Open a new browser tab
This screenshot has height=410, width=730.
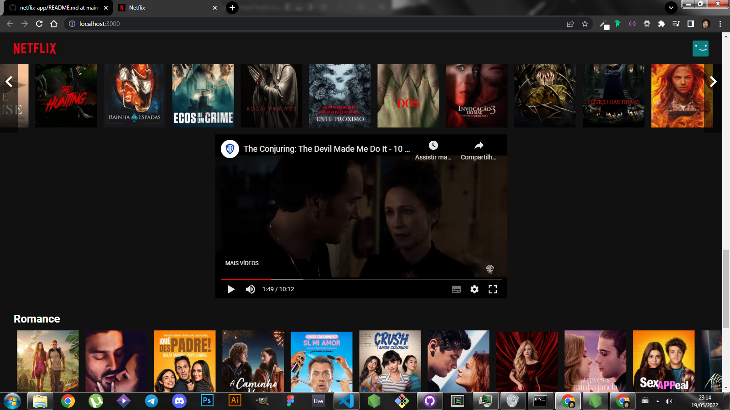tap(232, 8)
